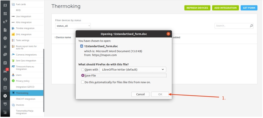Open RFID settings menu item
Screen dimensions: 263x118
pyautogui.click(x=27, y=10)
